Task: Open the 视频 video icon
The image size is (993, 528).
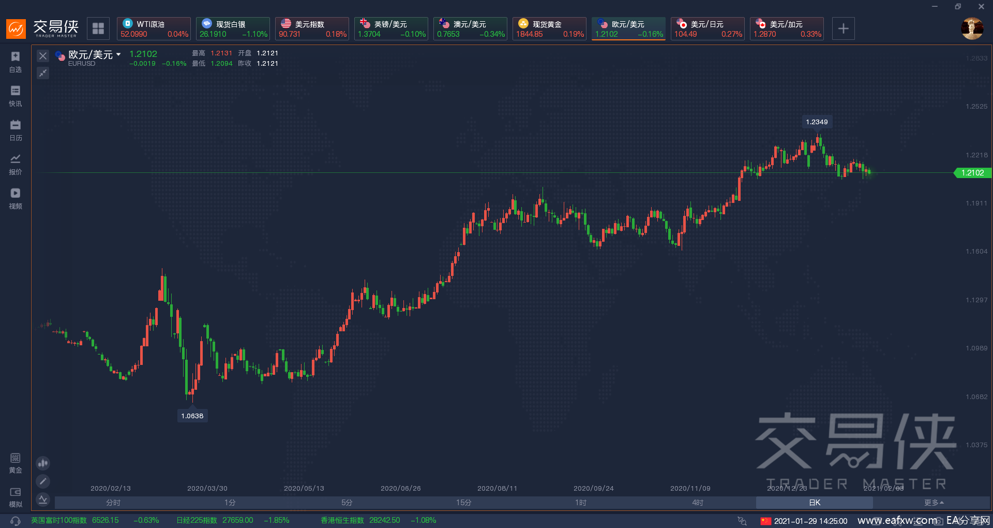Action: [x=16, y=198]
